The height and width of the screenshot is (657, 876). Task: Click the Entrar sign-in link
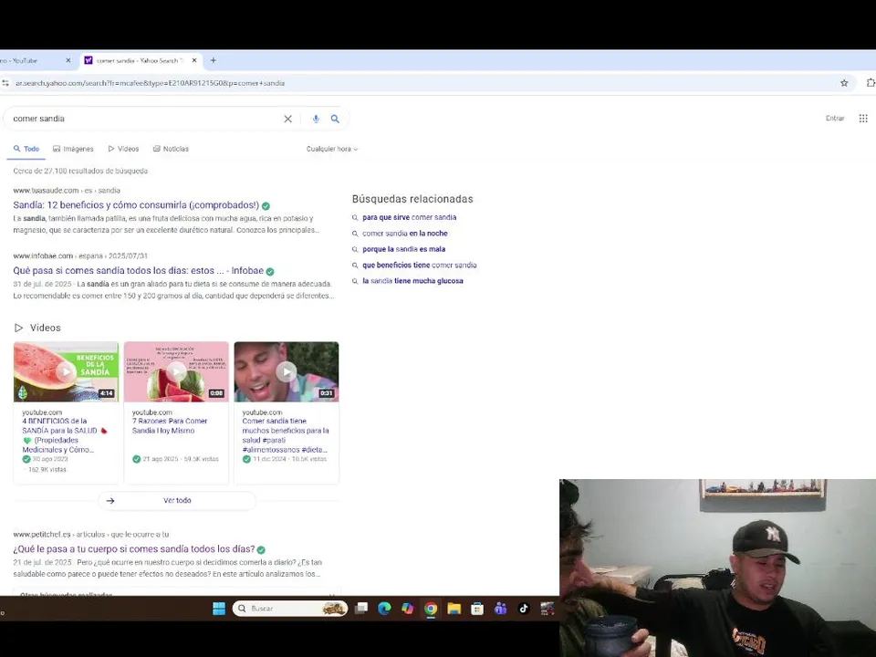tap(835, 119)
